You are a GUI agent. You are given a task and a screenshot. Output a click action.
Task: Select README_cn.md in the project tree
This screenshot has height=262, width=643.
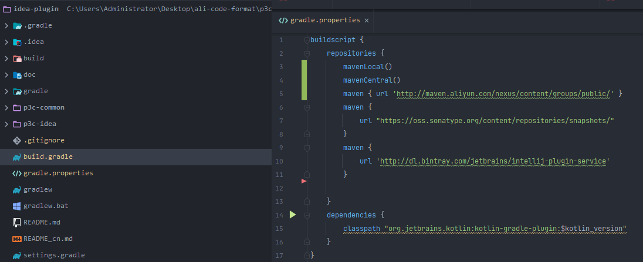(48, 239)
